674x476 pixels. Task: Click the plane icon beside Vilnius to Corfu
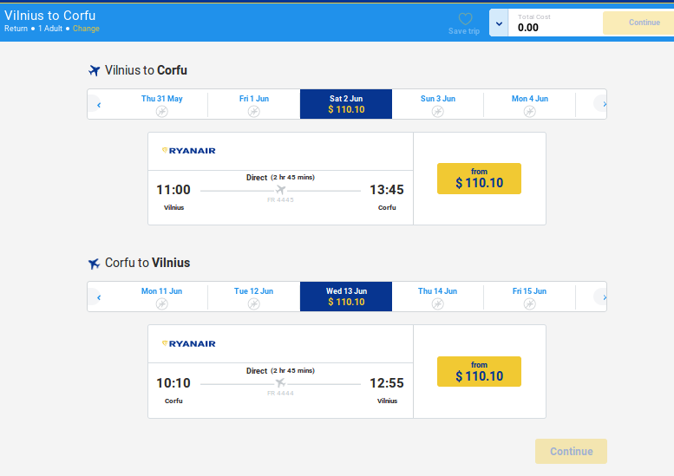[x=95, y=70]
